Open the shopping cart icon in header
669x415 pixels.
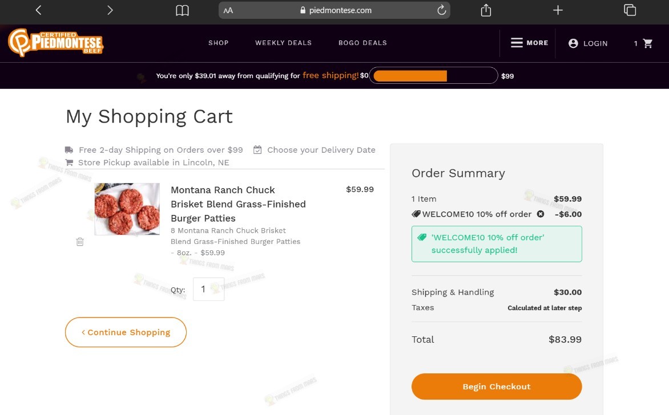tap(648, 43)
